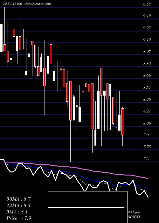Click the 9.57 price axis label
Viewport: 159px width, 223px height.
pyautogui.click(x=147, y=4)
